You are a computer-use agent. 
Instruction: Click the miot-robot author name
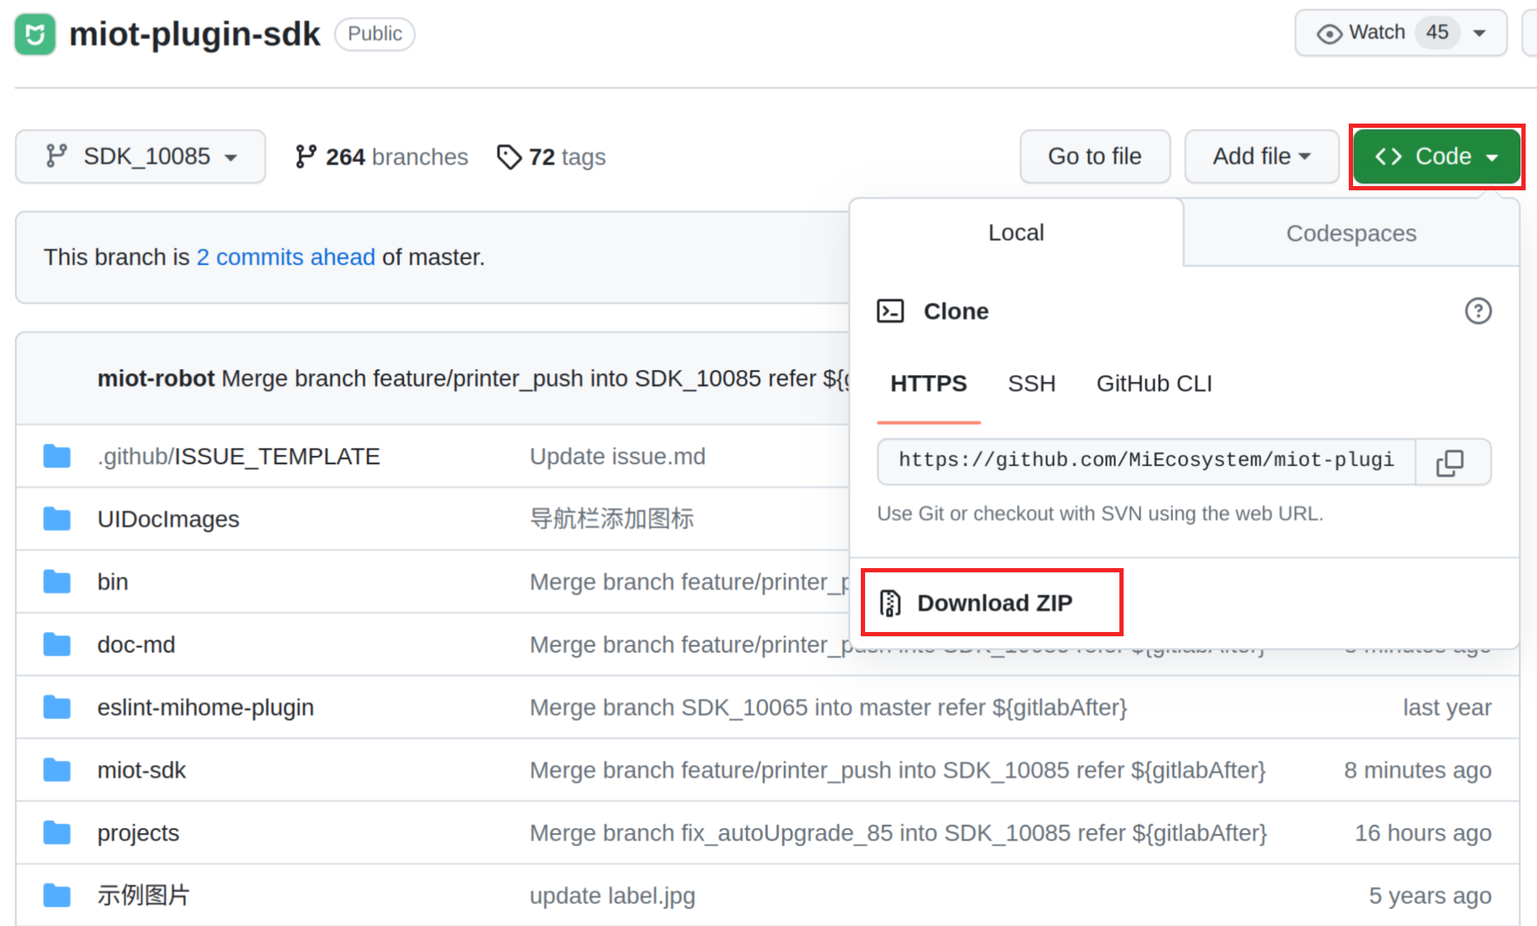156,378
